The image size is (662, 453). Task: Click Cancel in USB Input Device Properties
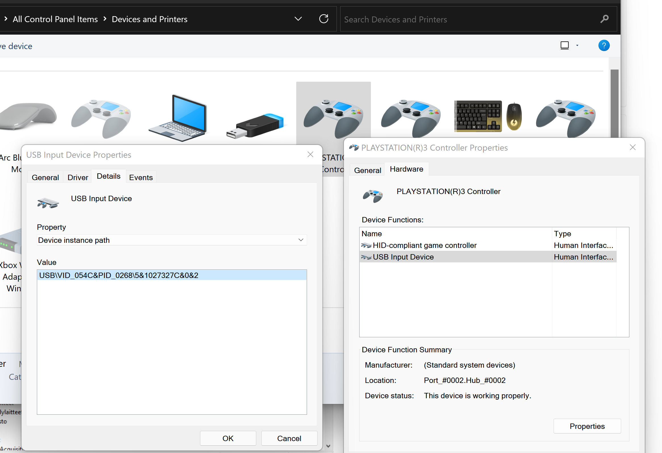point(289,438)
